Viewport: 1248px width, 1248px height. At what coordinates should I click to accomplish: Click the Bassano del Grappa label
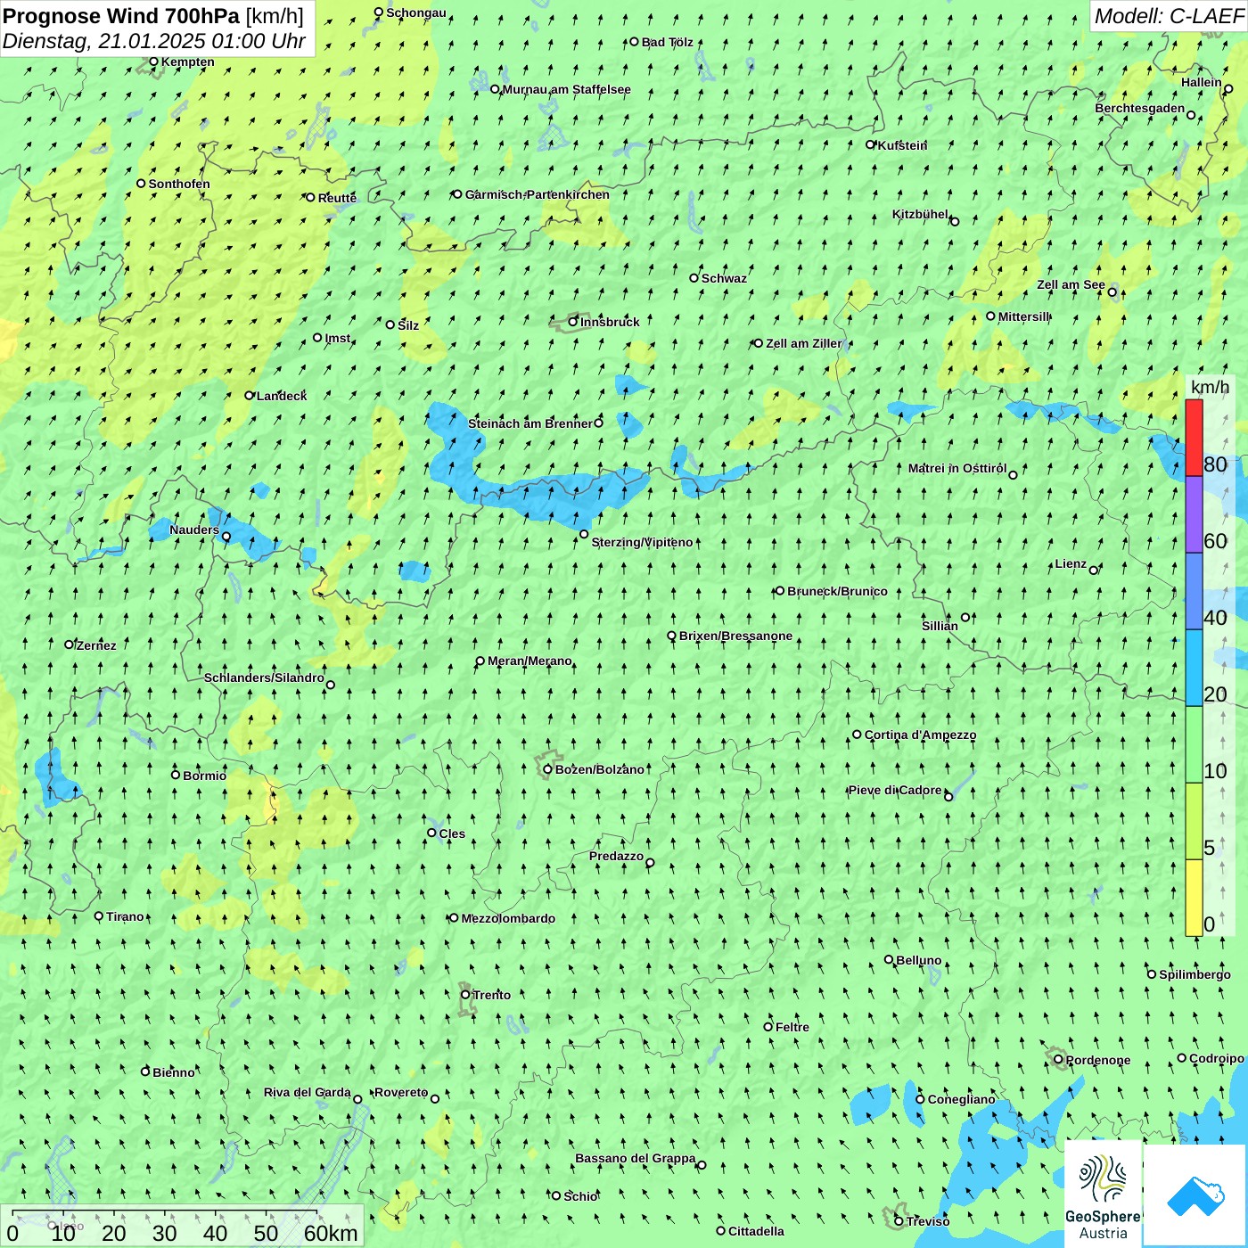click(x=636, y=1158)
